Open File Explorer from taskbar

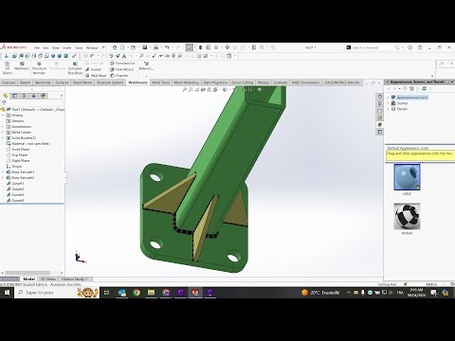pos(151,293)
